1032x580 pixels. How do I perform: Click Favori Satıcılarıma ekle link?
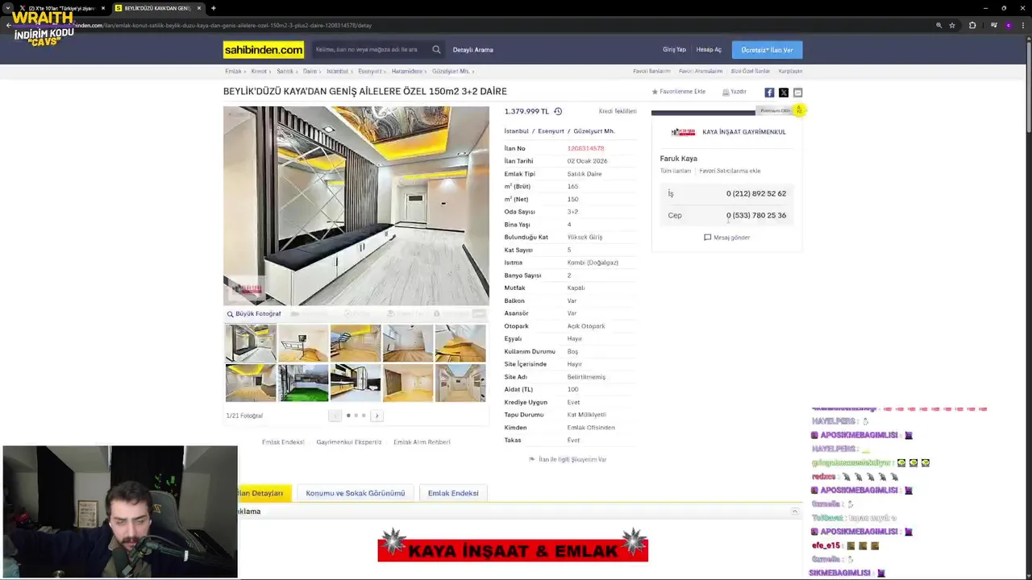[730, 171]
